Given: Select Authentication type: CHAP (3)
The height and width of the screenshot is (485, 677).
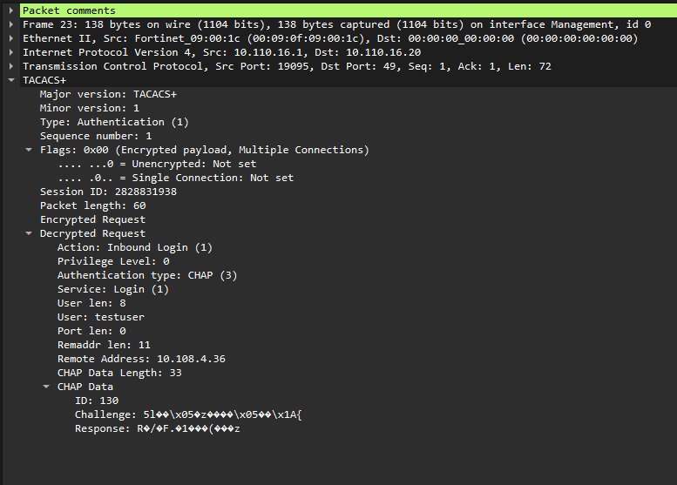Looking at the screenshot, I should click(x=147, y=275).
